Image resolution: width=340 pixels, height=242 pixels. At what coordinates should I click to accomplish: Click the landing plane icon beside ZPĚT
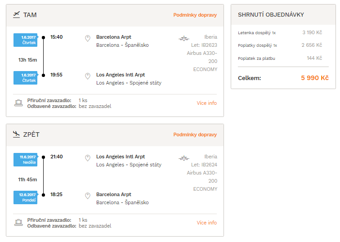[x=16, y=134]
